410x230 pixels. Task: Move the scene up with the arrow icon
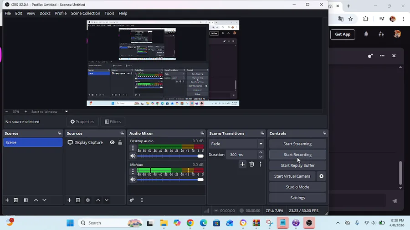(x=36, y=200)
